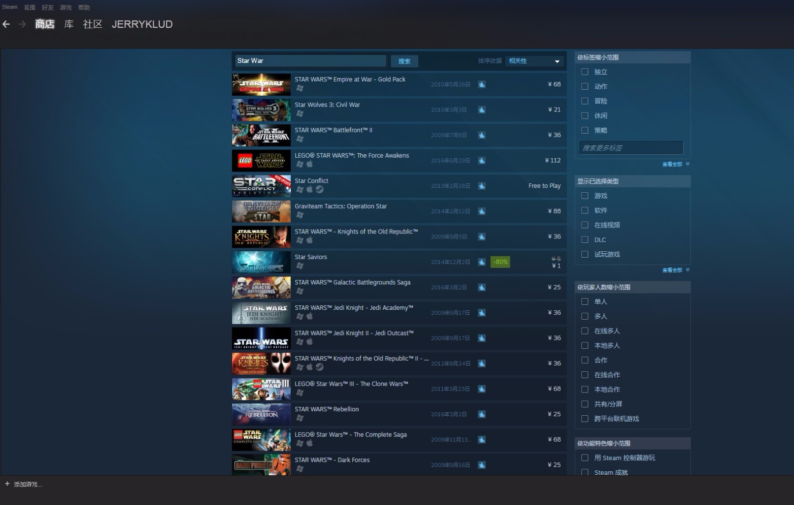This screenshot has width=794, height=505.
Task: Click Mac icon under Jedi Outcast
Action: pyautogui.click(x=310, y=341)
